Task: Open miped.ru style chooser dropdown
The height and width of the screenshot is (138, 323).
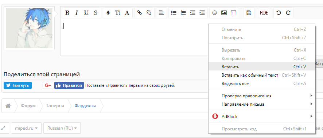Action: point(26,128)
